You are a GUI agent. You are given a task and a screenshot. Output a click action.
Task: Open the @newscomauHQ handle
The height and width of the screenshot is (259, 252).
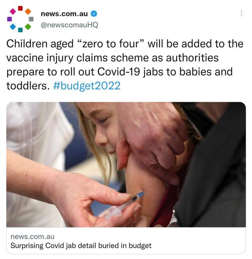(69, 25)
